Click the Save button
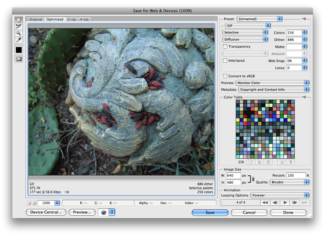325x235 pixels. (x=210, y=212)
